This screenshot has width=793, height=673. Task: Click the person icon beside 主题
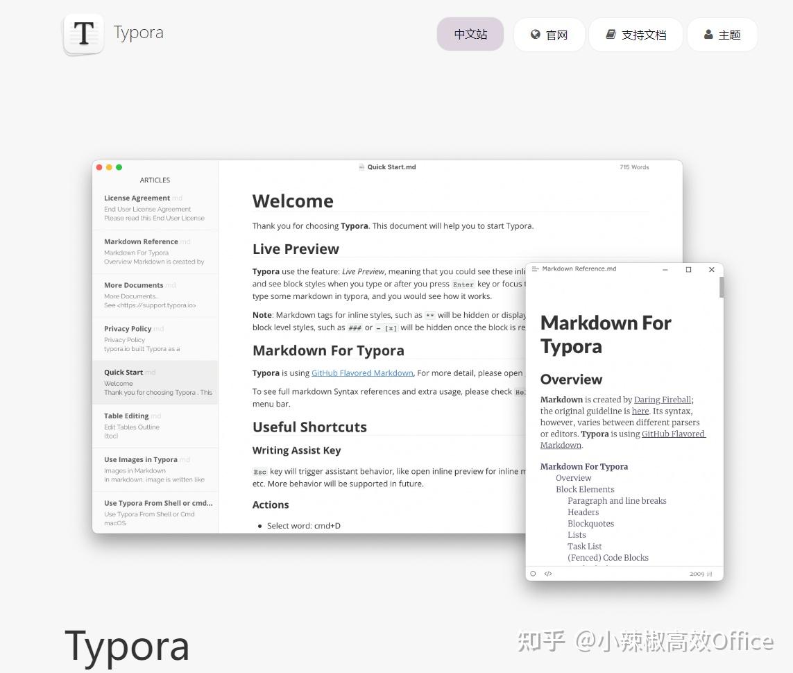click(709, 34)
